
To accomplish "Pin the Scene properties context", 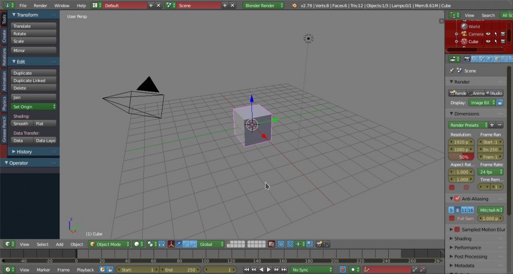I will (451, 71).
